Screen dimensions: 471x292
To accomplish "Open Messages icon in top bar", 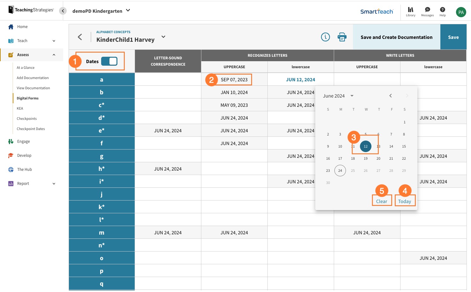I will pos(427,11).
